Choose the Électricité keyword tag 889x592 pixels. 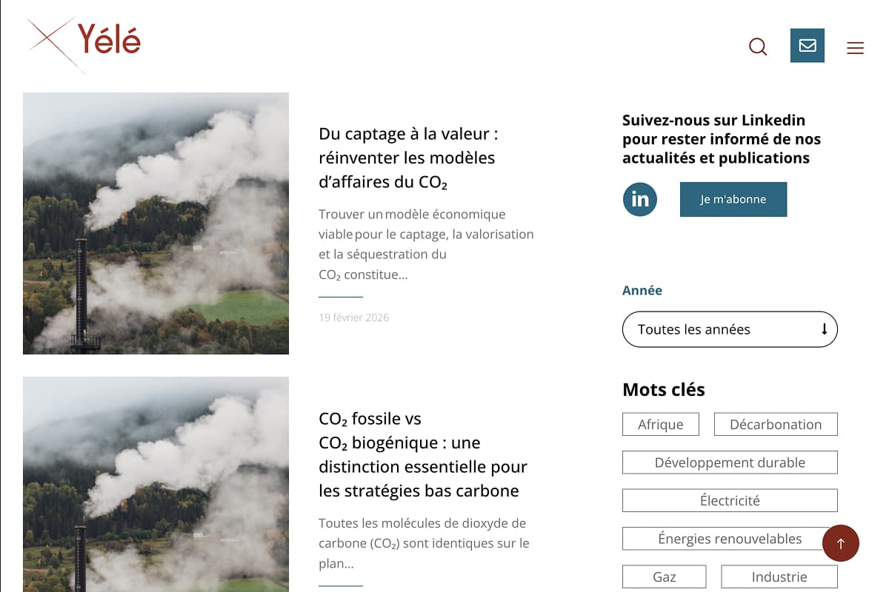729,500
